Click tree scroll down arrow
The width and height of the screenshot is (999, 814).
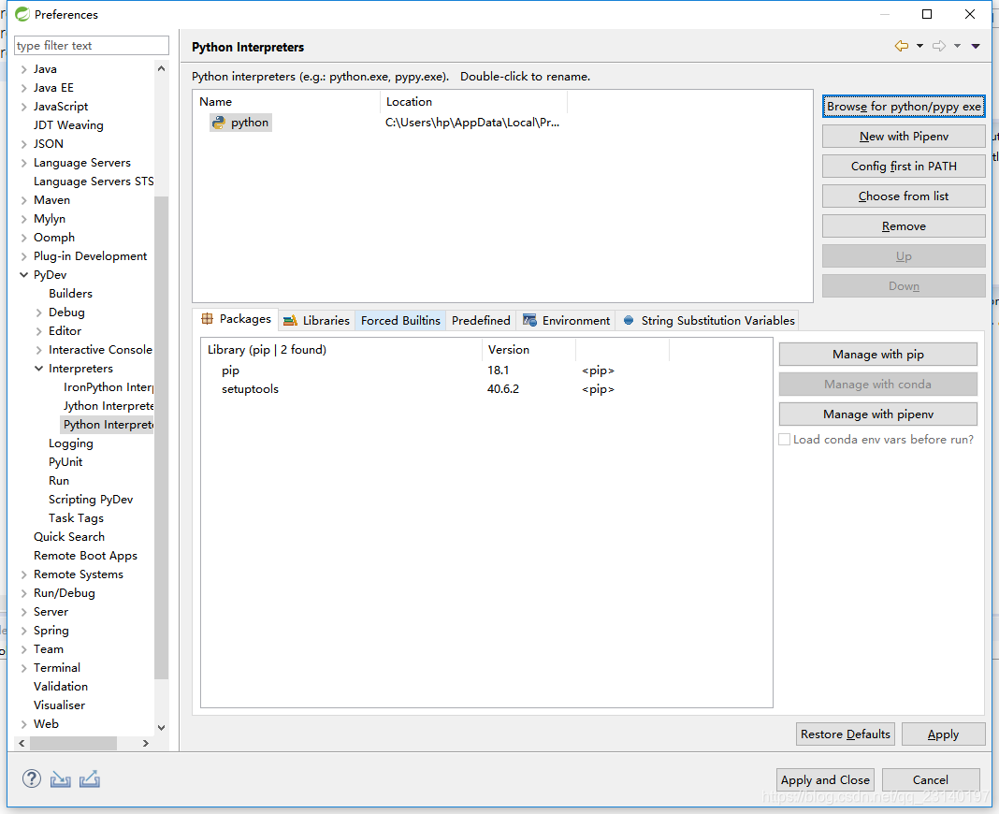coord(161,727)
